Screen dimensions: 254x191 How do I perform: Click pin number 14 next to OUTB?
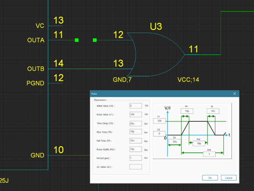(58, 63)
